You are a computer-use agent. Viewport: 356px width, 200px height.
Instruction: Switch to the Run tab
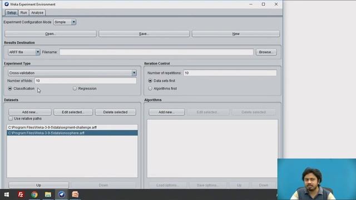coord(23,13)
